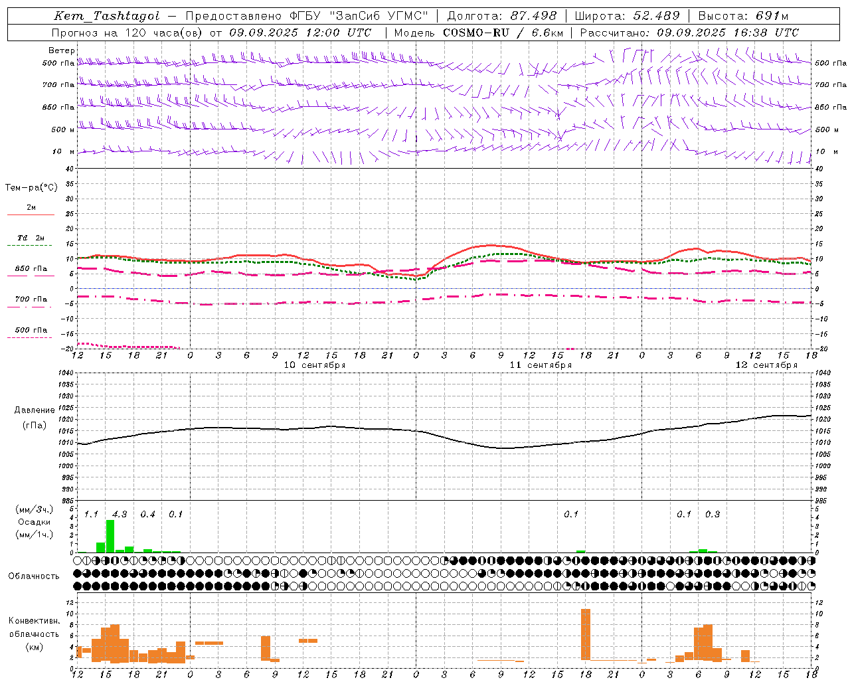Click the 500 гПа temperature legend entry
Image resolution: width=850 pixels, height=680 pixels.
click(x=31, y=329)
